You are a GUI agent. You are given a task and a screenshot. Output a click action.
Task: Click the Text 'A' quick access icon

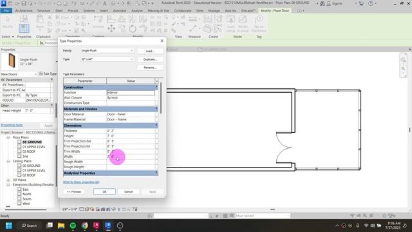click(x=104, y=3)
